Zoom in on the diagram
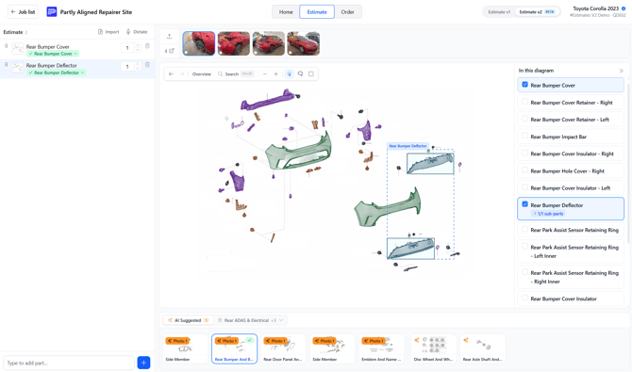This screenshot has width=632, height=372. [276, 74]
